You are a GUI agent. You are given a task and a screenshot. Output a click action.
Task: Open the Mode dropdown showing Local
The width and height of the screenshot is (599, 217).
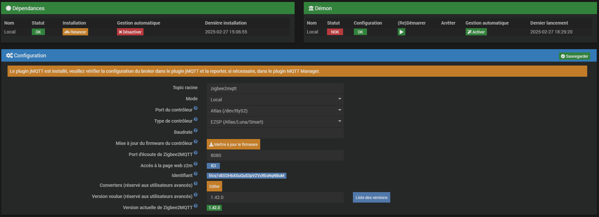(275, 99)
